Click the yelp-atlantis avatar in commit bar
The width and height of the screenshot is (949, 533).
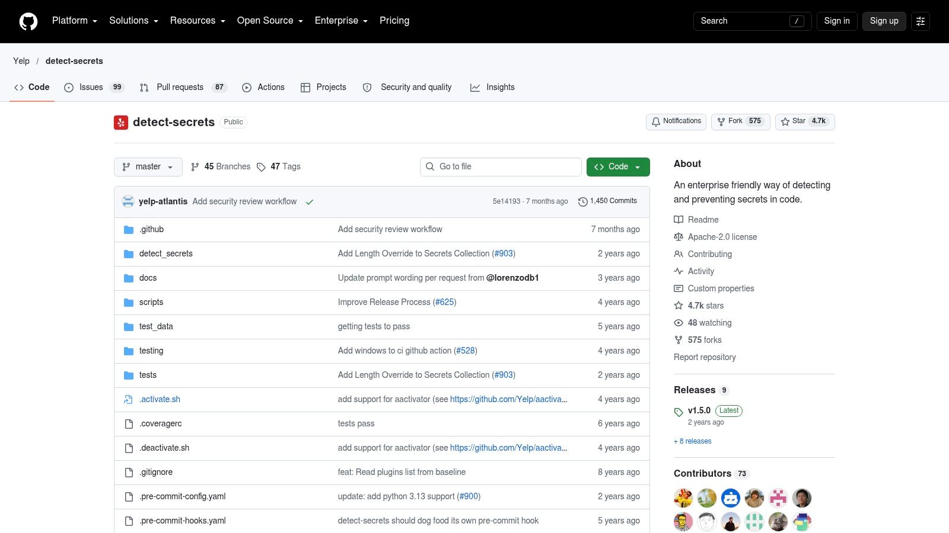click(x=128, y=201)
